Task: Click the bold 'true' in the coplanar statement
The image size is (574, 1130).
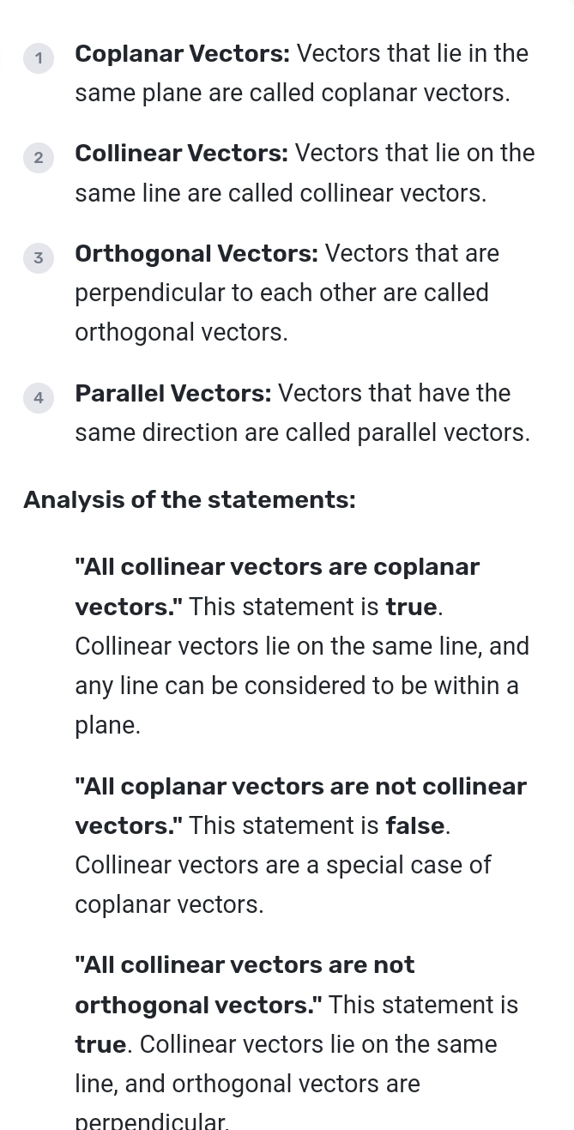Action: [x=412, y=607]
